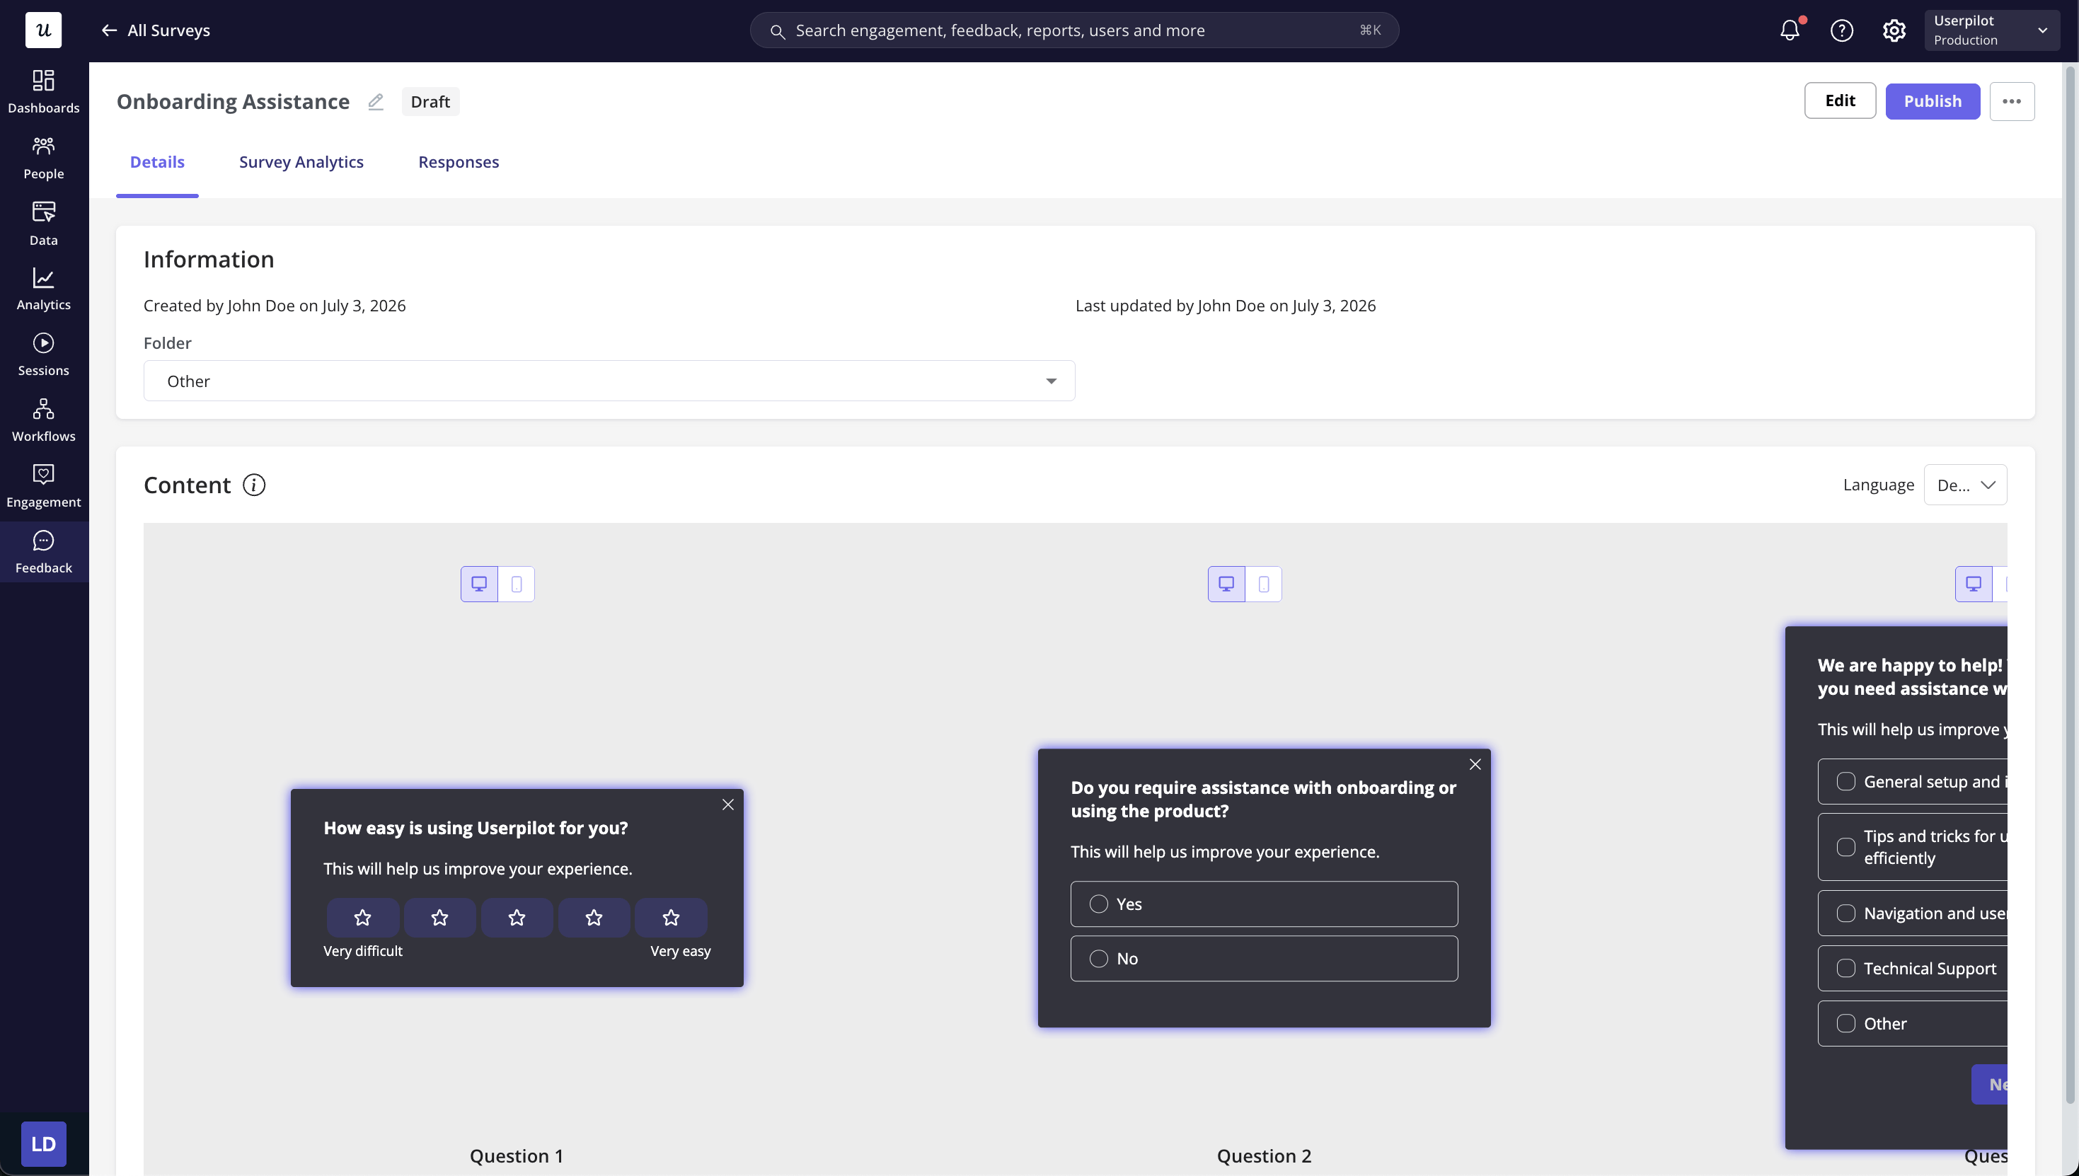This screenshot has width=2079, height=1176.
Task: Open the help question mark icon
Action: click(x=1841, y=30)
